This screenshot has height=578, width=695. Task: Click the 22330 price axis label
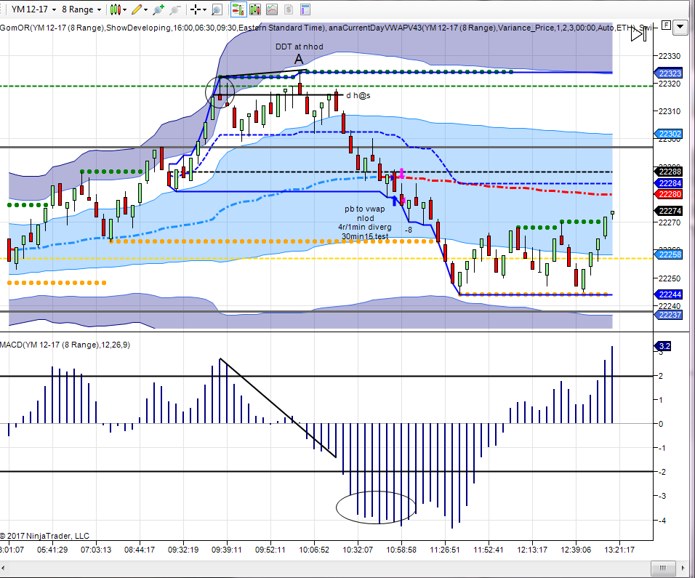click(669, 56)
